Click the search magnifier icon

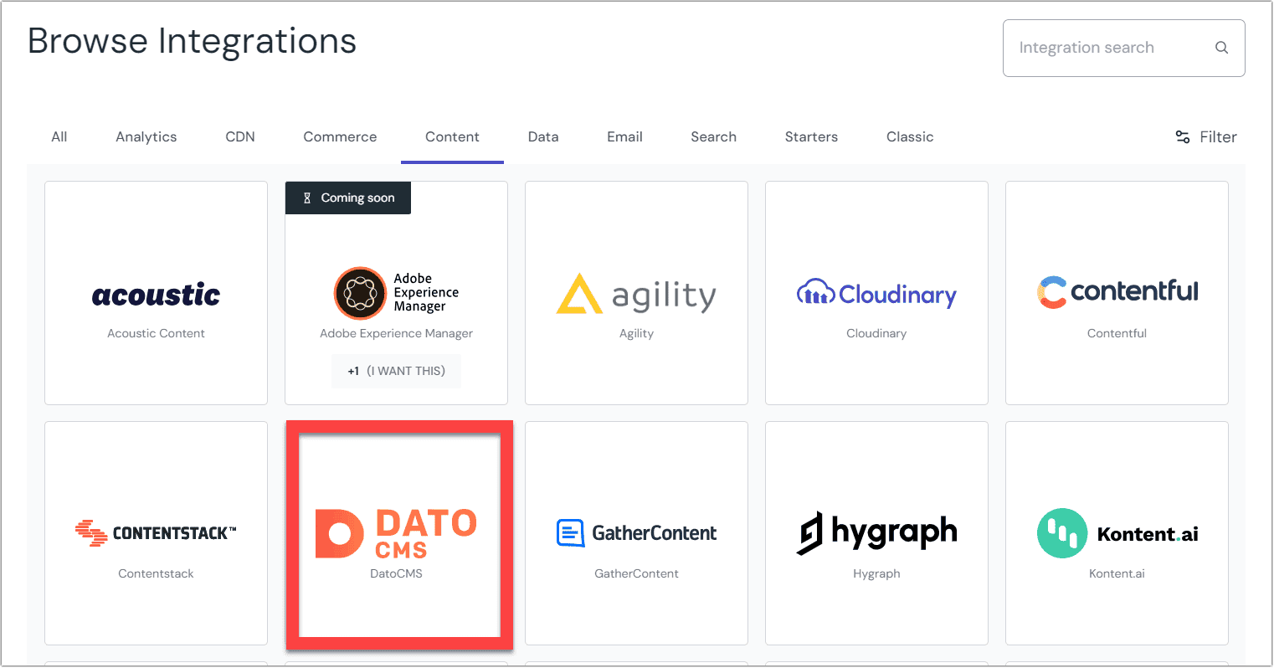(x=1221, y=48)
